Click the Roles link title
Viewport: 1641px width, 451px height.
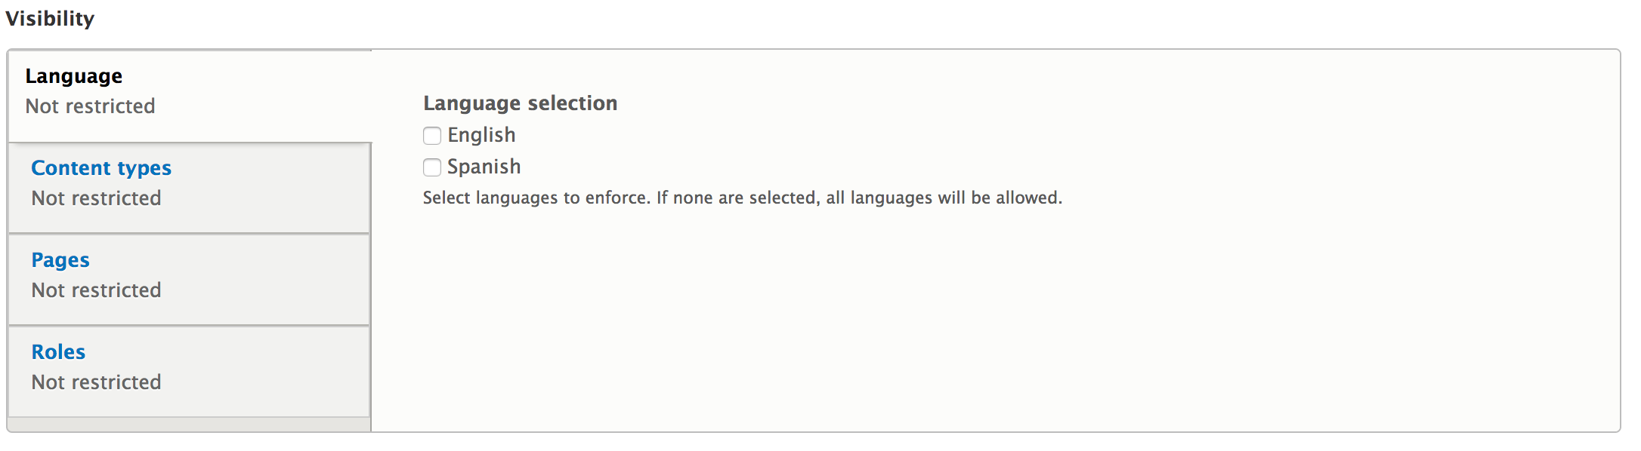(58, 352)
